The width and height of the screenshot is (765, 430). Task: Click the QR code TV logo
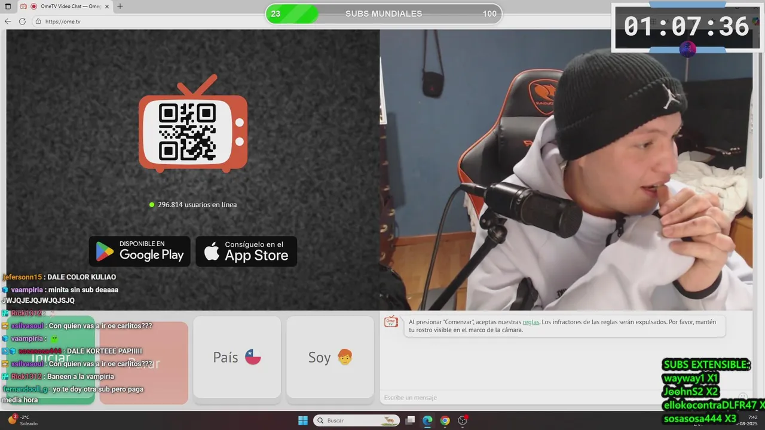(x=192, y=124)
